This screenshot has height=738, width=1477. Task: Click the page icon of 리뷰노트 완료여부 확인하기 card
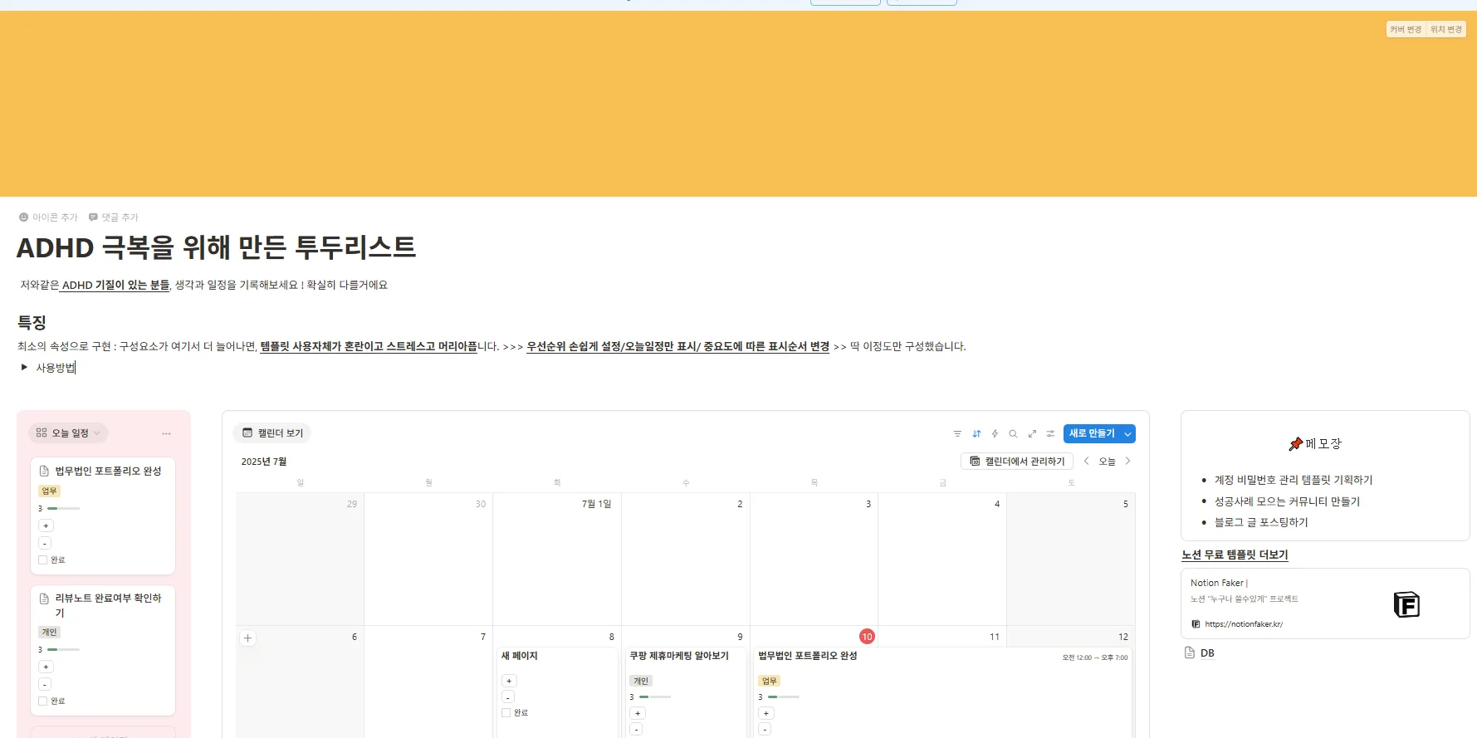click(x=45, y=599)
